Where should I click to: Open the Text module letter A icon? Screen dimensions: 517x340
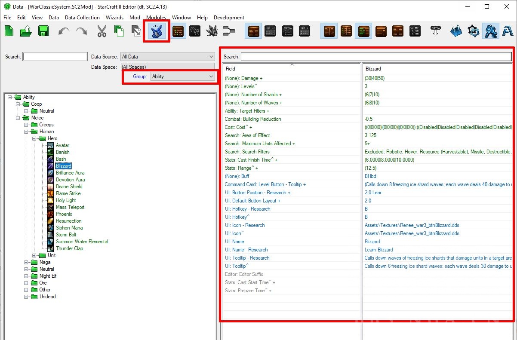tap(508, 31)
